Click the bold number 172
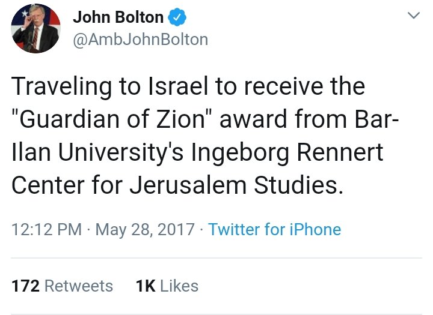Viewport: 433px width, 315px height. pos(26,286)
